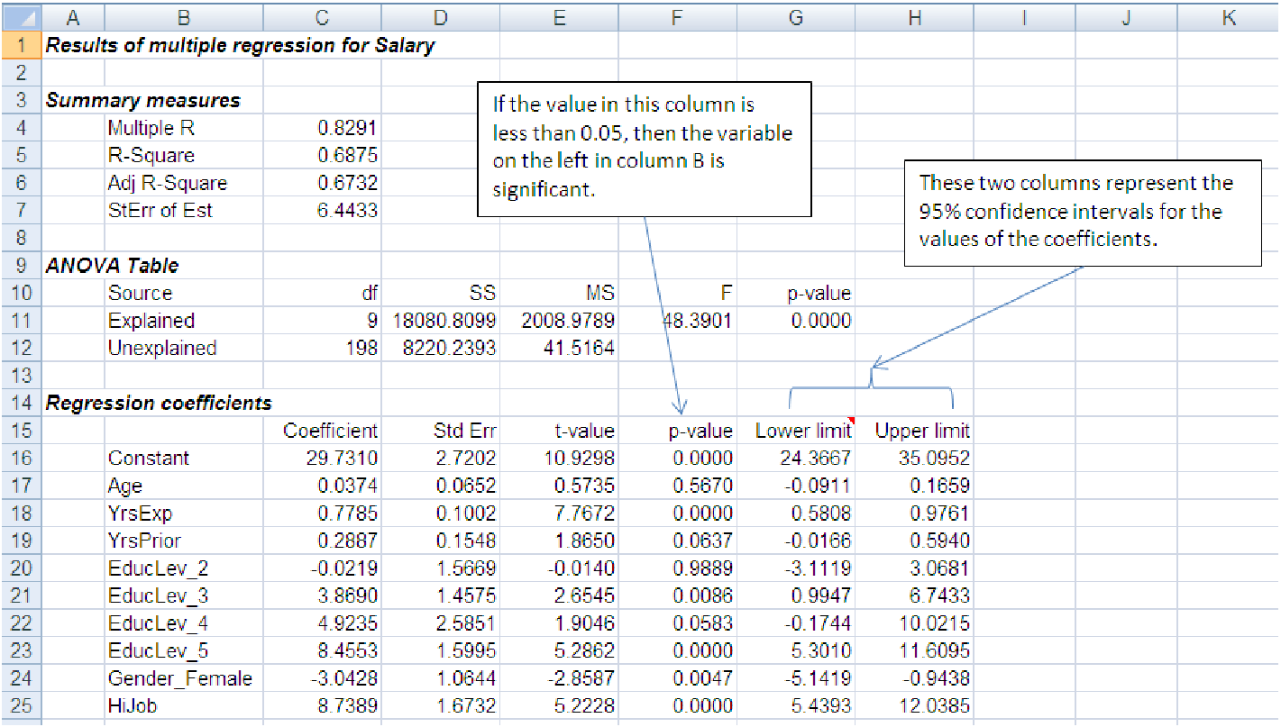Select the Explained SS value 18080.8099
This screenshot has height=727, width=1281.
[441, 320]
